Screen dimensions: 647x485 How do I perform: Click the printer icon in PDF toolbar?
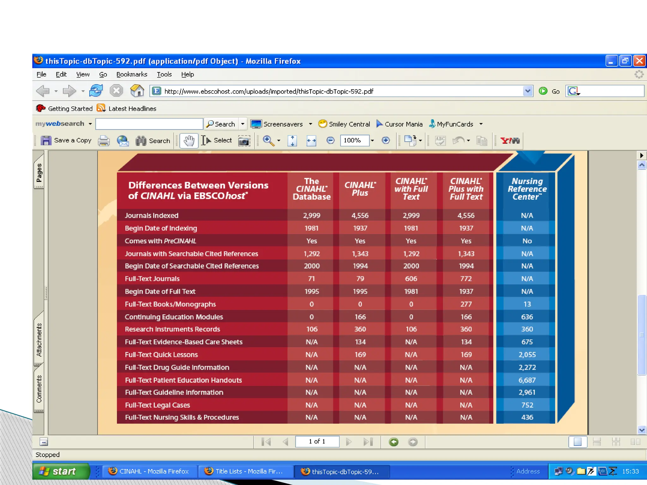pos(104,141)
